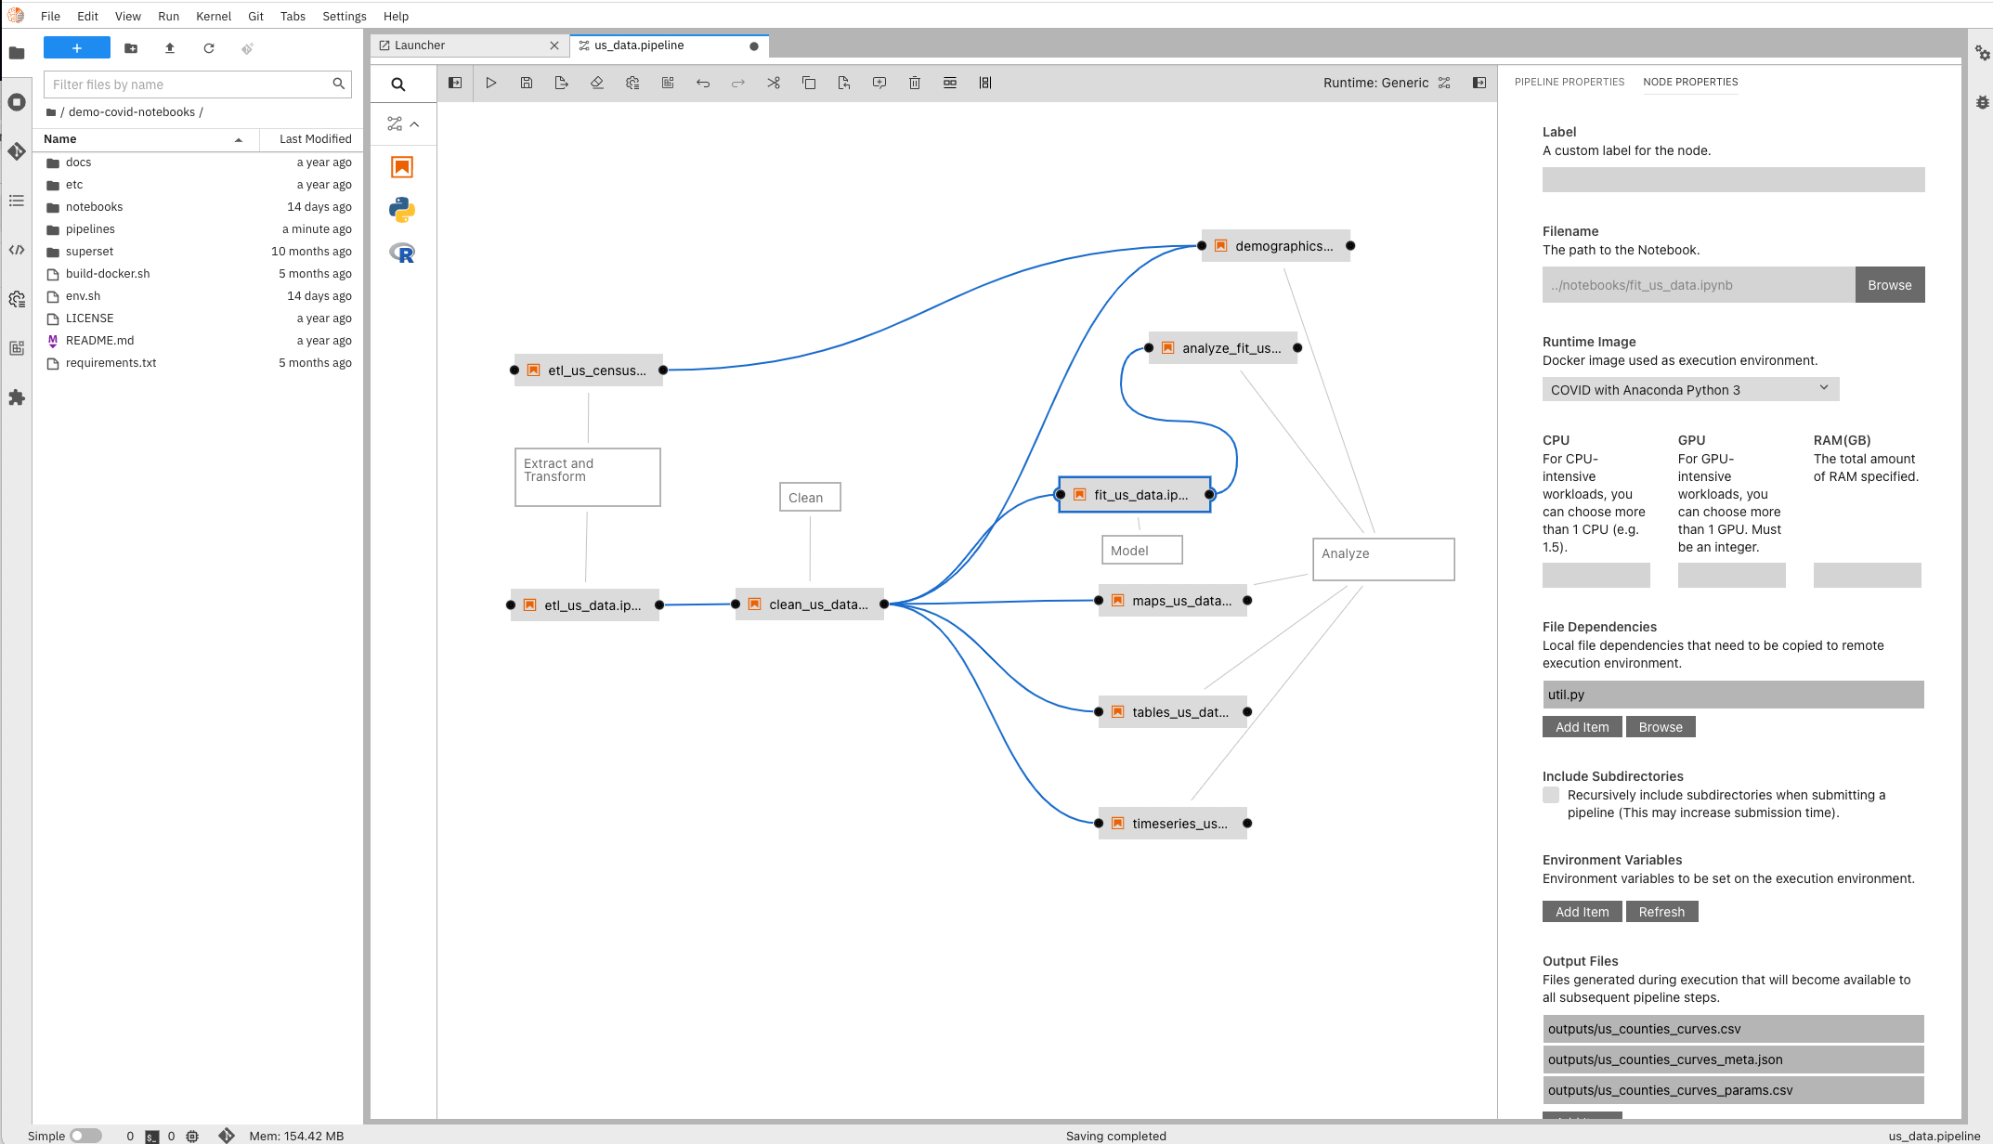Image resolution: width=1993 pixels, height=1144 pixels.
Task: Switch to NODE PROPERTIES tab
Action: click(1690, 82)
